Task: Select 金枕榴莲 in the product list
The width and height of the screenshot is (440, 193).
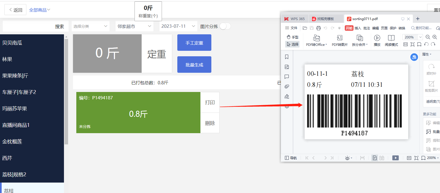Action: tap(12, 142)
